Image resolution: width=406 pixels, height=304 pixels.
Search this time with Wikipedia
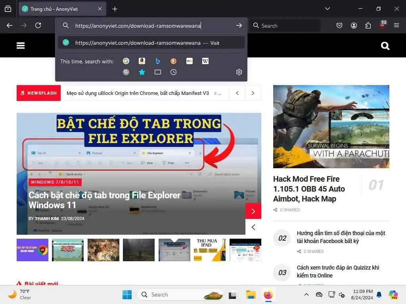tap(205, 61)
